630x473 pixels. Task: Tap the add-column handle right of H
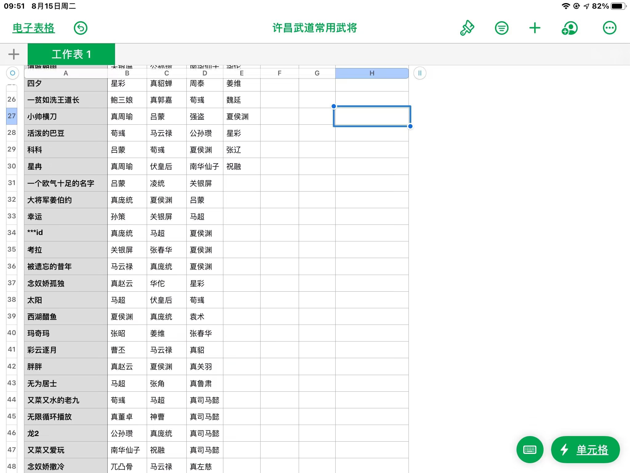point(420,73)
